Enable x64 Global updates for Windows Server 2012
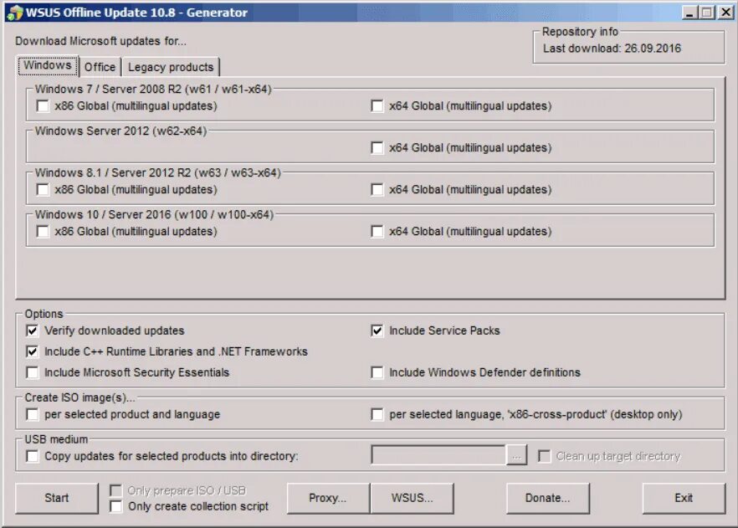 tap(377, 148)
